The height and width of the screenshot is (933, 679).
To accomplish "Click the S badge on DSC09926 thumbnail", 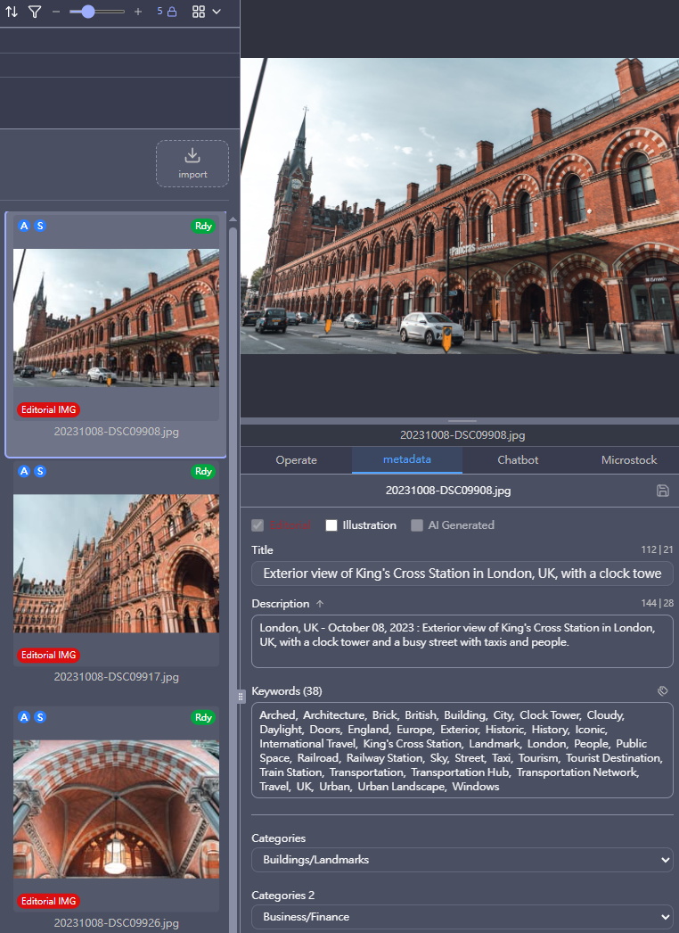I will coord(40,717).
